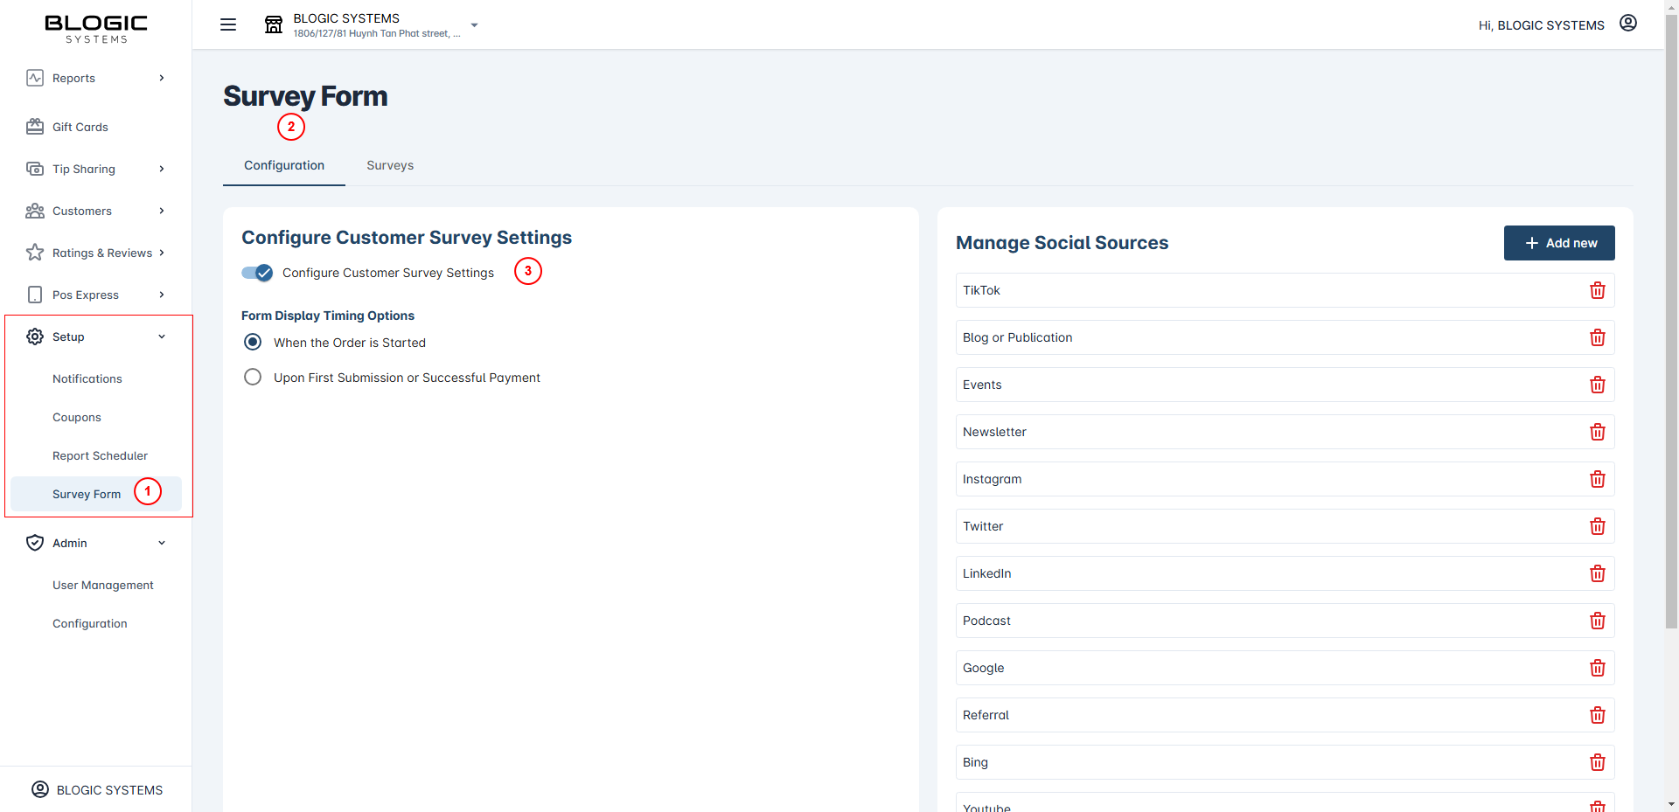Open the user profile icon at top right
Image resolution: width=1679 pixels, height=812 pixels.
[x=1628, y=24]
